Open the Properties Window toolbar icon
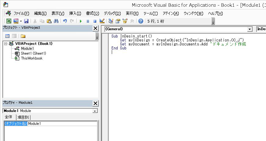This screenshot has height=141, width=266. click(x=118, y=21)
